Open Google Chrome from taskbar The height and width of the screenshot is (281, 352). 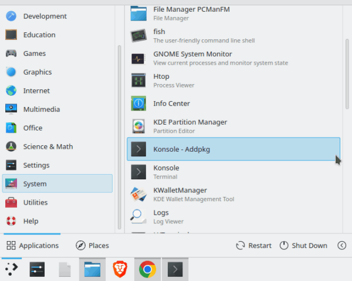pyautogui.click(x=147, y=269)
